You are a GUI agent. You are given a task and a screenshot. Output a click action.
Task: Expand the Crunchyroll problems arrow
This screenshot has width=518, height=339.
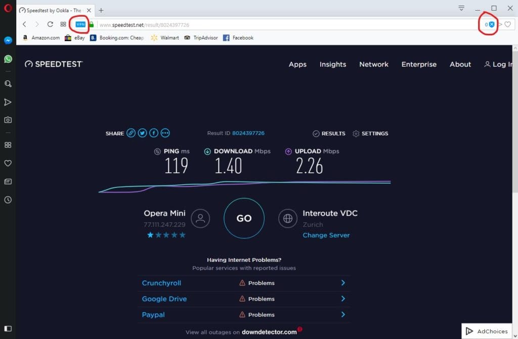pyautogui.click(x=343, y=282)
